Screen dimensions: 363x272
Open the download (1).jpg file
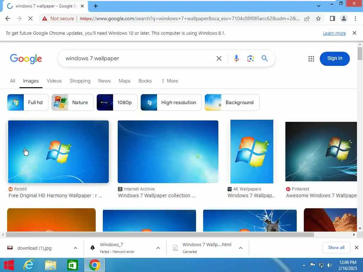[34, 248]
